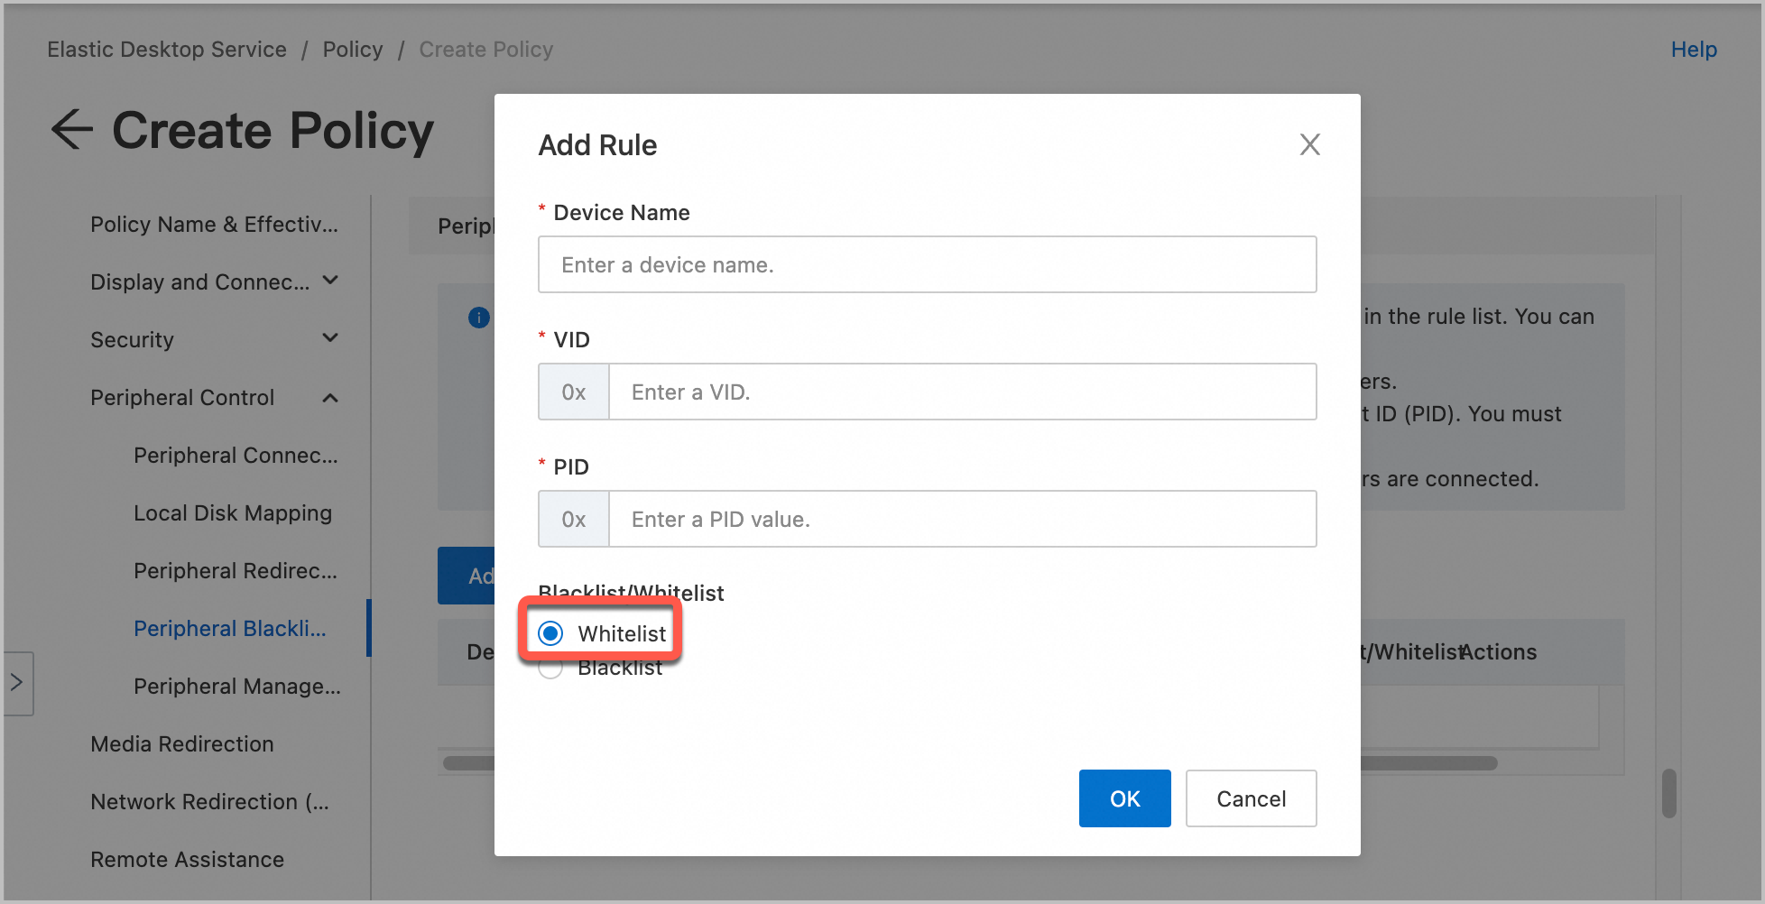Open the Help link
Image resolution: width=1765 pixels, height=904 pixels.
1693,50
